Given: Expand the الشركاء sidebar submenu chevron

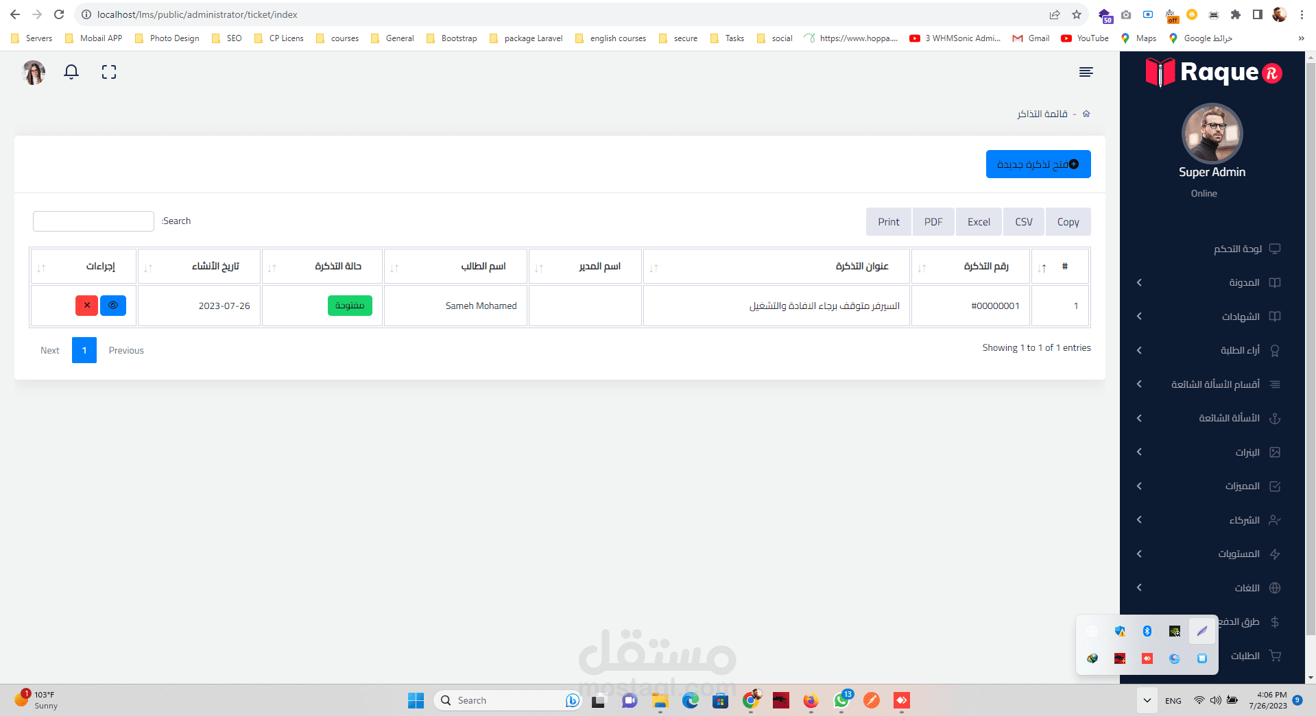Looking at the screenshot, I should (x=1139, y=520).
